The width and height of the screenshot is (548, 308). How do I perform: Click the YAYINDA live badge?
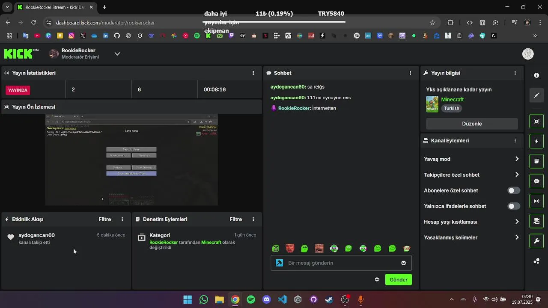click(x=18, y=90)
